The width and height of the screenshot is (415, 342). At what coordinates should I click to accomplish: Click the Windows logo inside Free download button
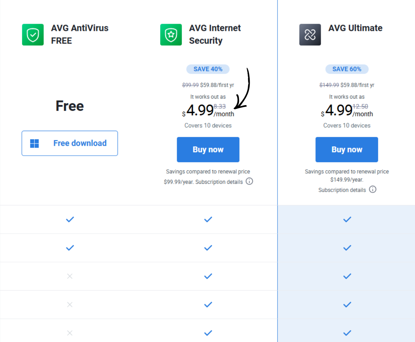pyautogui.click(x=34, y=143)
